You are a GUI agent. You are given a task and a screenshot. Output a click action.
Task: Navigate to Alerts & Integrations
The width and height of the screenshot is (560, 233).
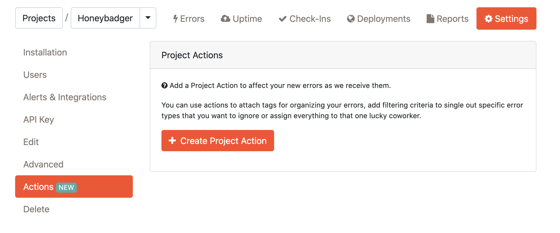pyautogui.click(x=65, y=97)
